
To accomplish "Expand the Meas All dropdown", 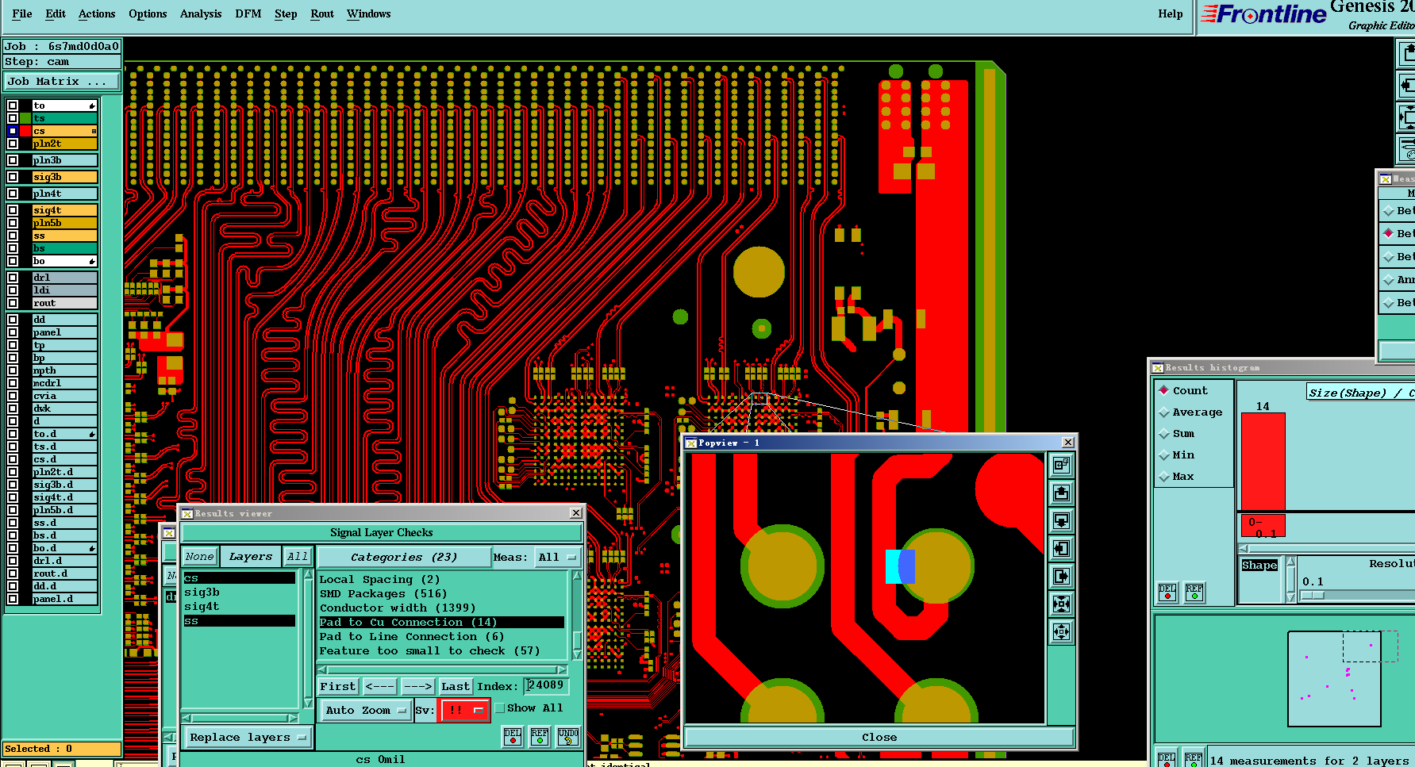I will tap(557, 558).
